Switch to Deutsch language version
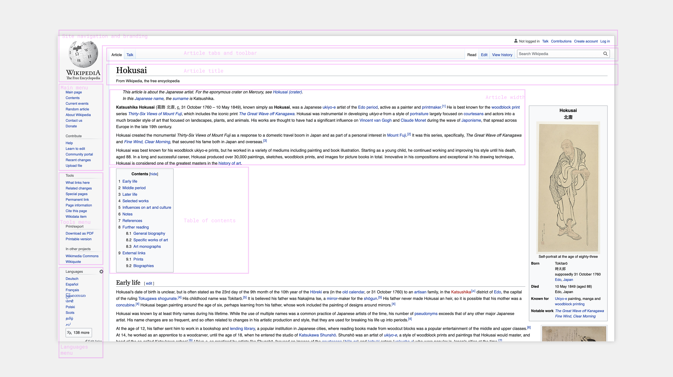 pyautogui.click(x=72, y=279)
